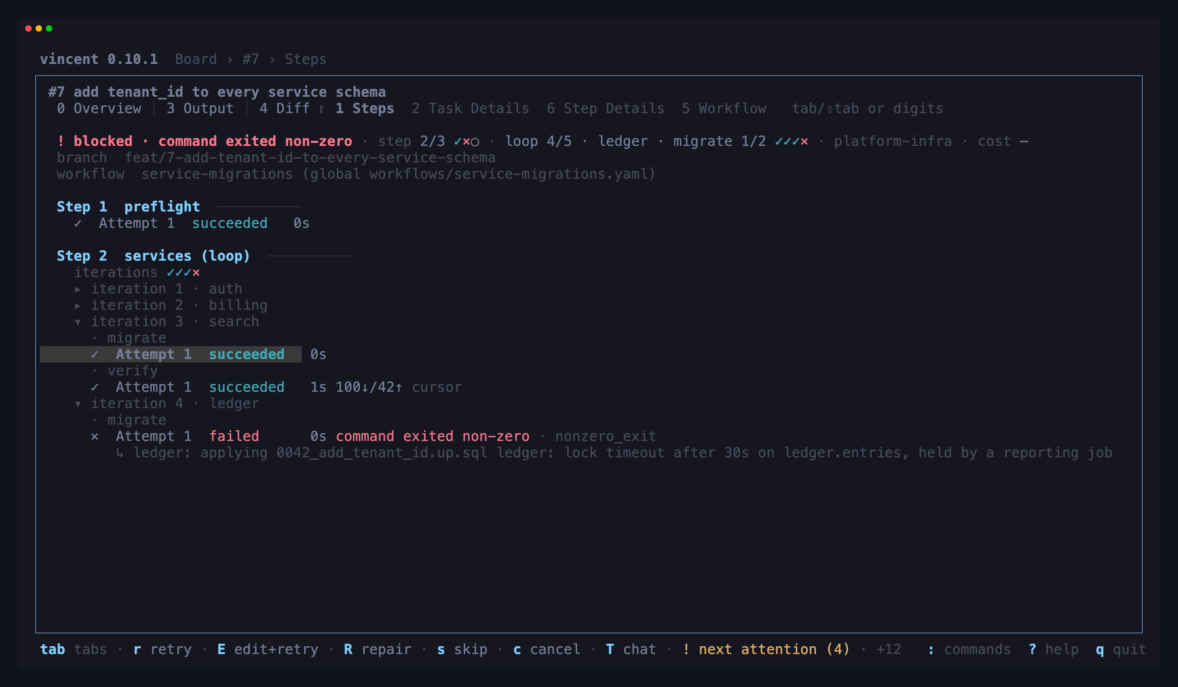Click the branch name line
Image resolution: width=1178 pixels, height=687 pixels.
pyautogui.click(x=276, y=158)
